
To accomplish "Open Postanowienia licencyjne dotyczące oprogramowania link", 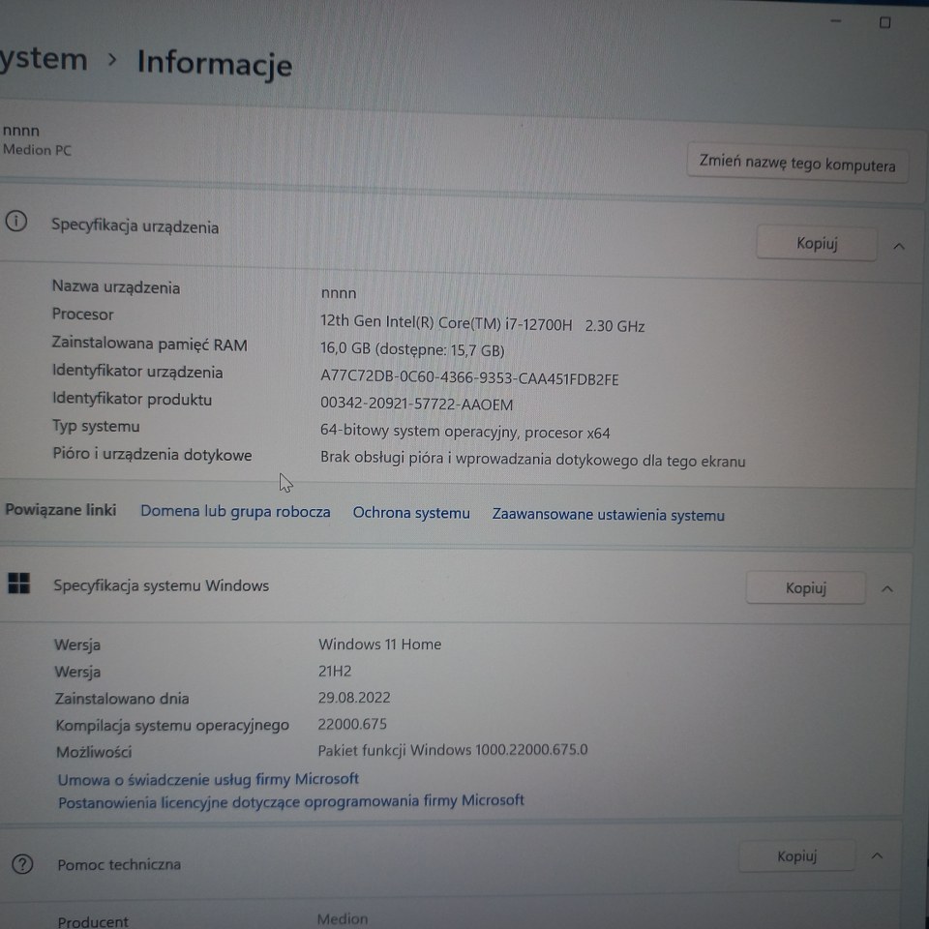I will (291, 801).
